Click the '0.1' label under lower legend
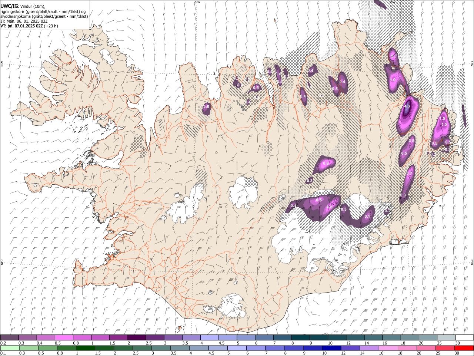The image size is (474, 356). pos(3,353)
